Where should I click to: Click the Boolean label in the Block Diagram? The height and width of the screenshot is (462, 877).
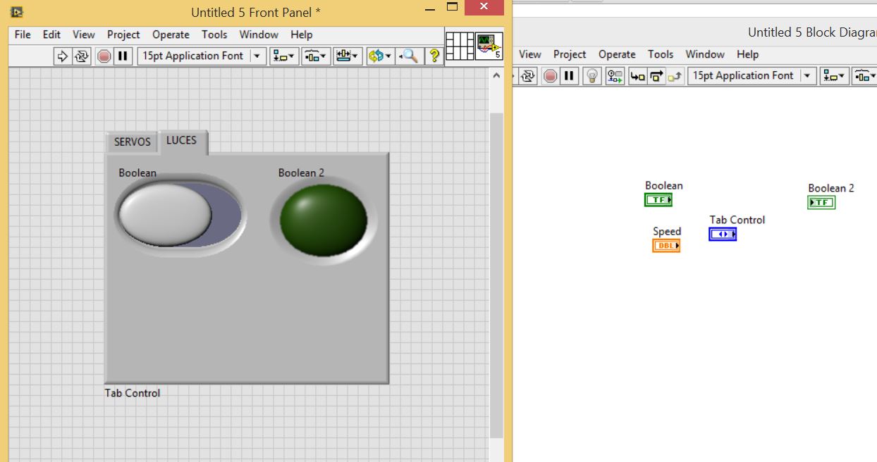(x=664, y=185)
